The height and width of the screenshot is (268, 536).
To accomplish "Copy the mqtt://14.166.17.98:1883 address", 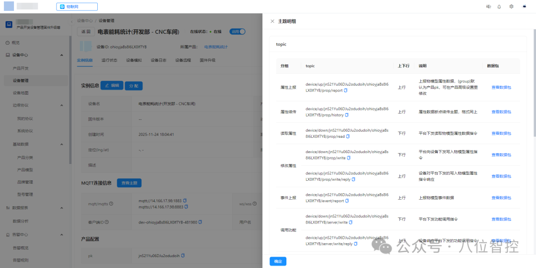I will click(x=185, y=200).
